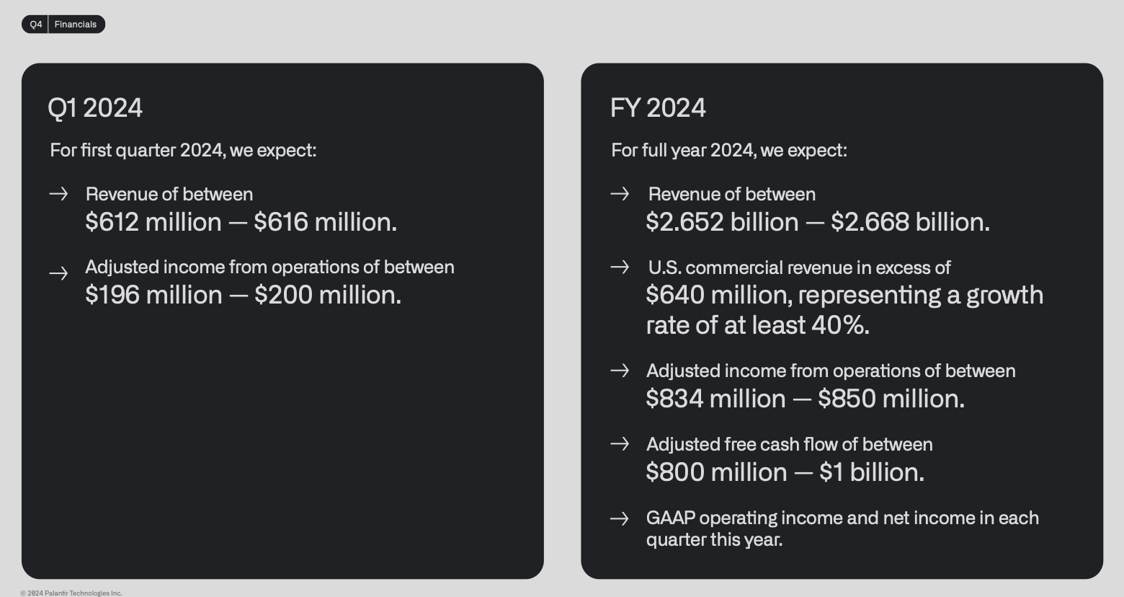Image resolution: width=1124 pixels, height=597 pixels.
Task: Select the arrow next to adjusted free cash flow
Action: [x=620, y=444]
